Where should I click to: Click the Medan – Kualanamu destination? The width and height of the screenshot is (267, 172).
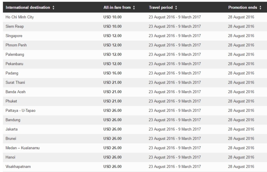point(22,148)
